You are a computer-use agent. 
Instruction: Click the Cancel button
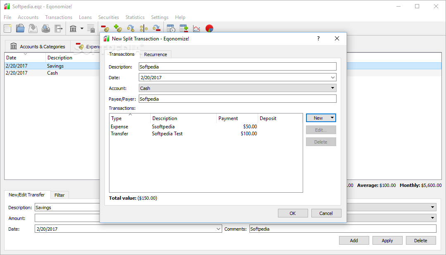pyautogui.click(x=326, y=213)
